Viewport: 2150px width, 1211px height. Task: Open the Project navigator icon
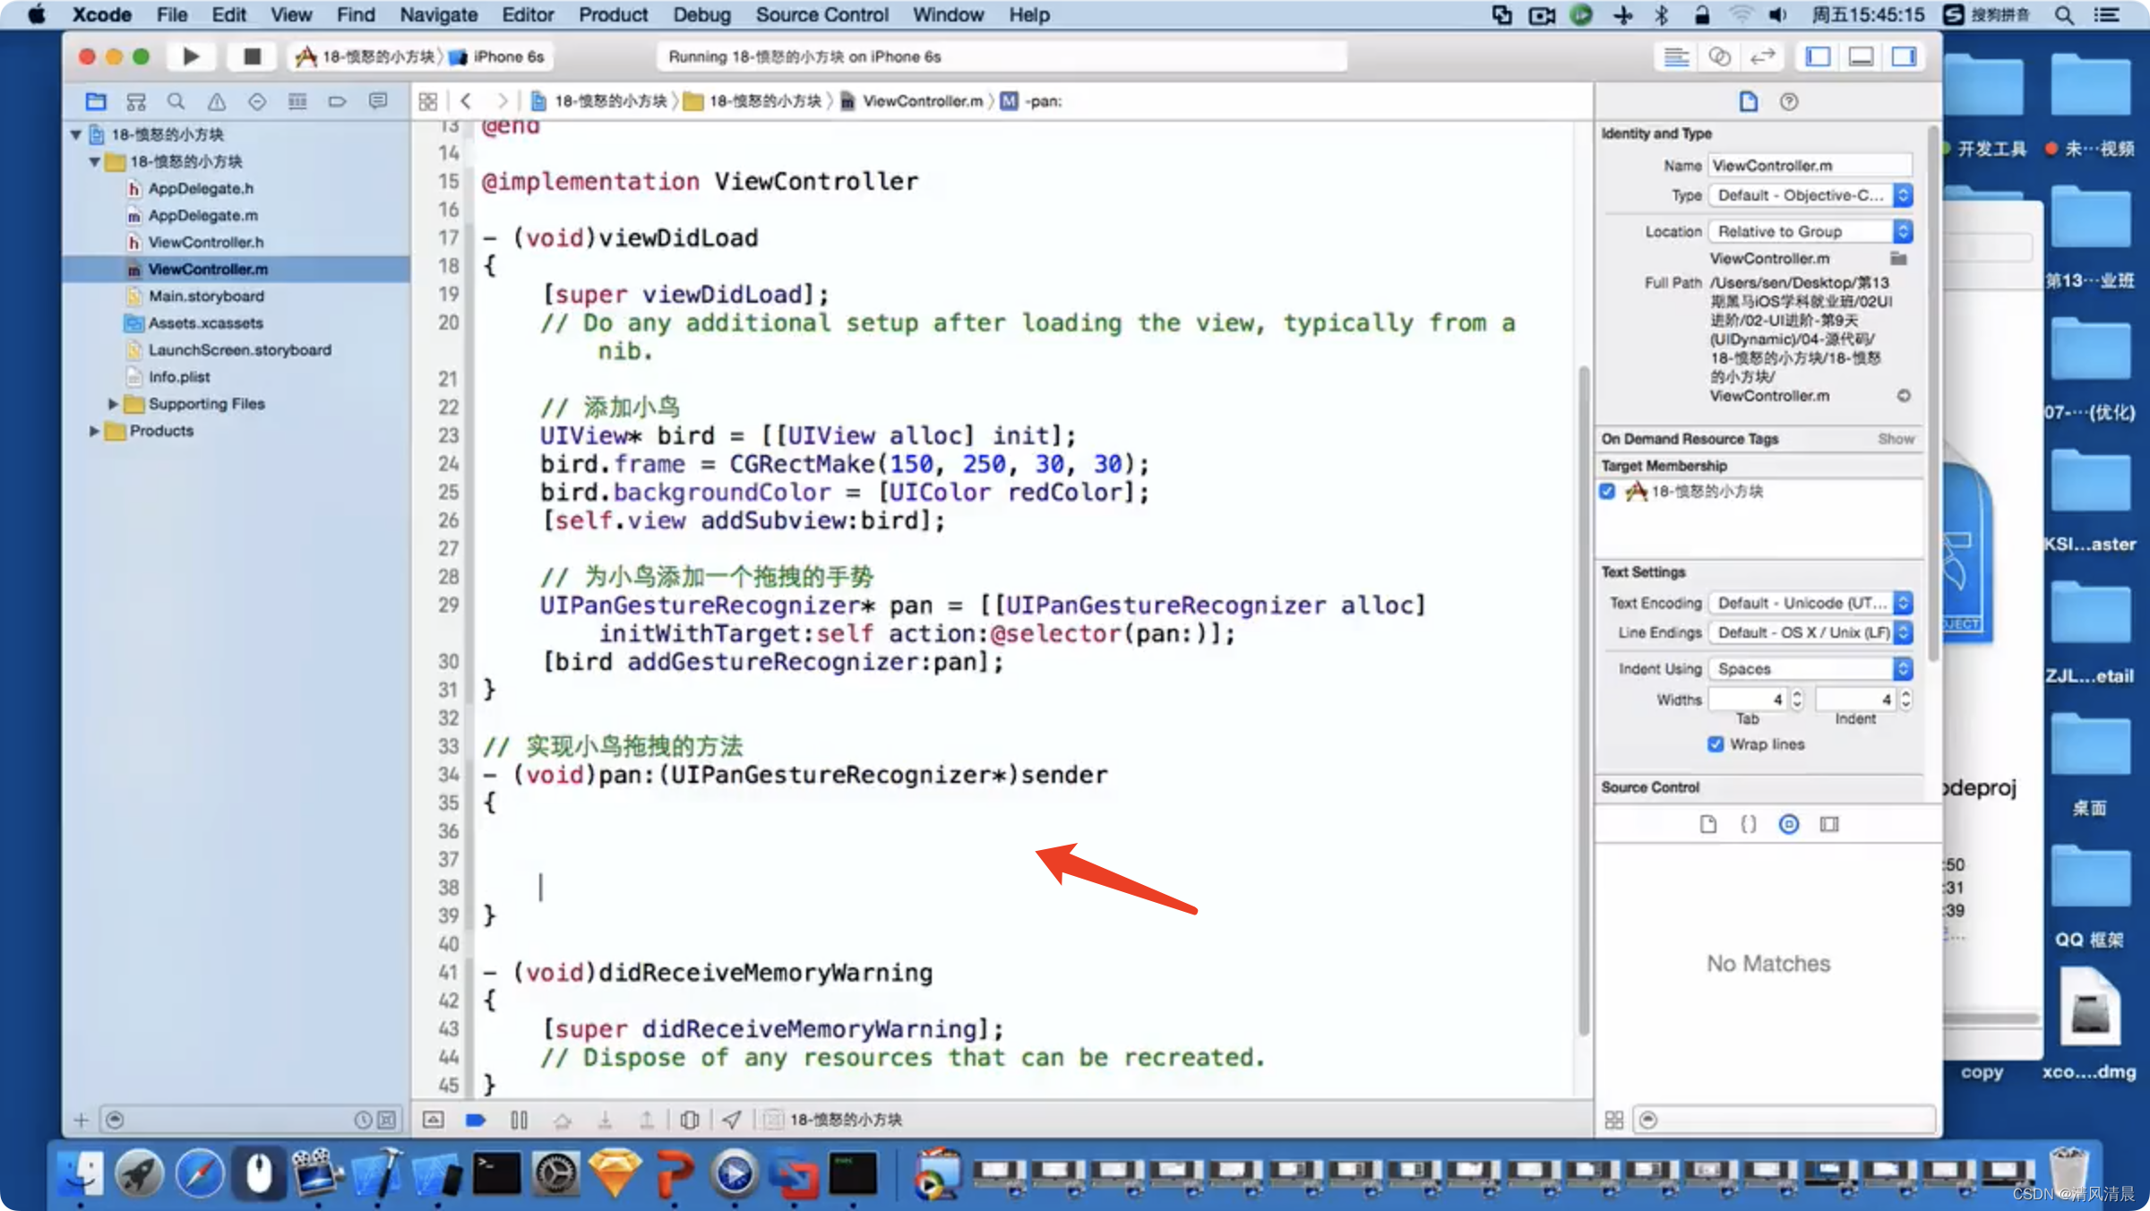[96, 101]
